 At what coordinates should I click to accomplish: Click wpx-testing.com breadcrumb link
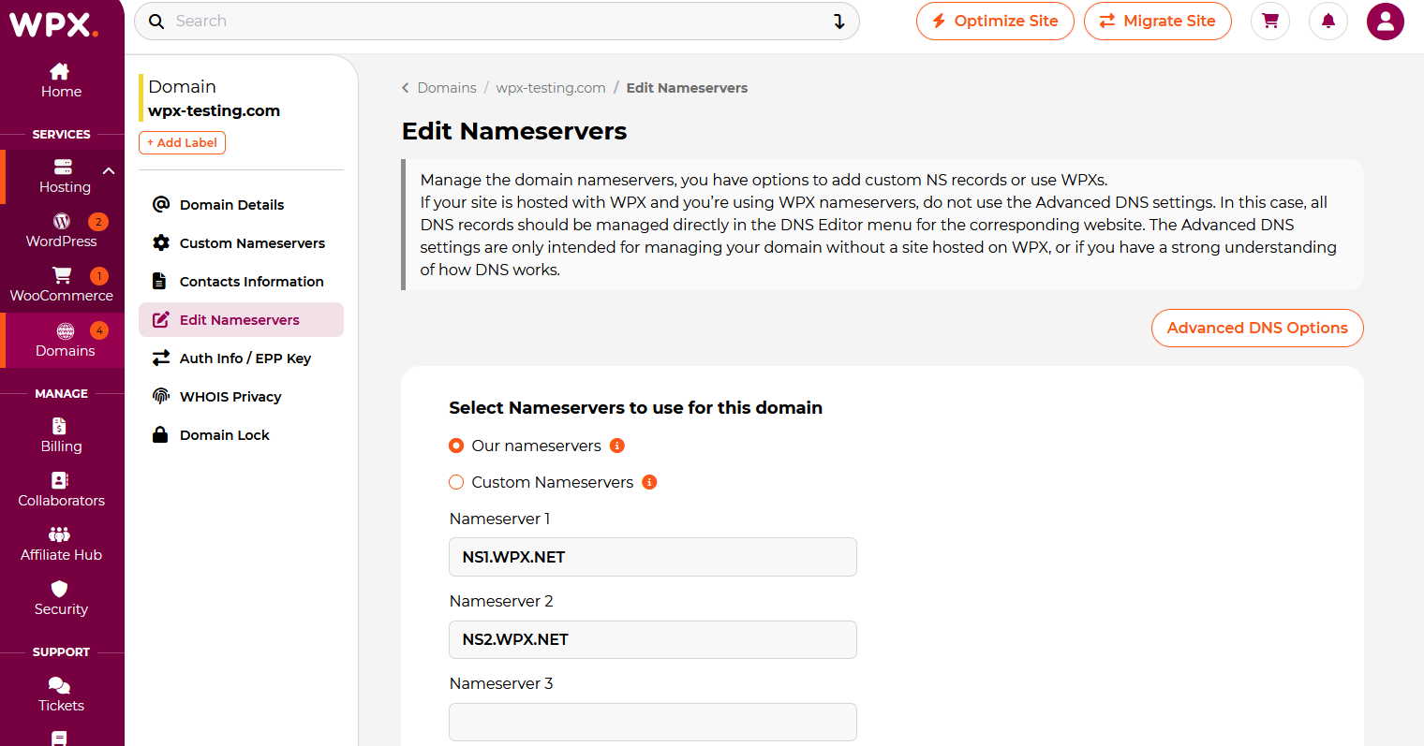pyautogui.click(x=551, y=88)
